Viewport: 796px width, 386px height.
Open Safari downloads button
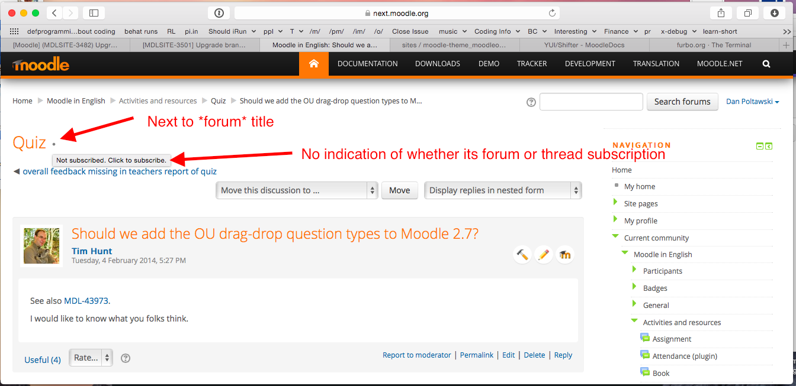[774, 13]
